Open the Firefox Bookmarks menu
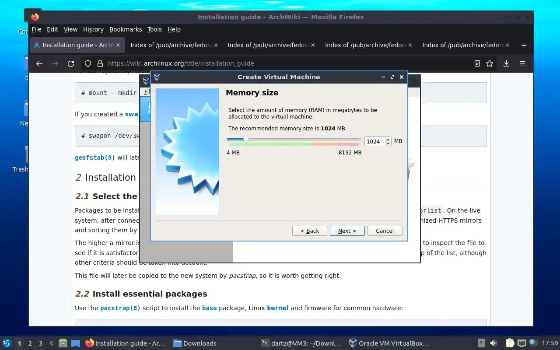560x350 pixels. tap(126, 29)
